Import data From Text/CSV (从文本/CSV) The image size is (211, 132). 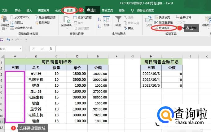(x=20, y=17)
